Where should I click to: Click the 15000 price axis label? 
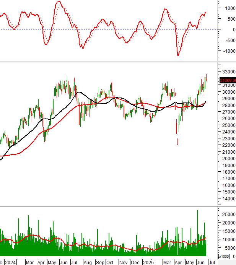[229, 192]
